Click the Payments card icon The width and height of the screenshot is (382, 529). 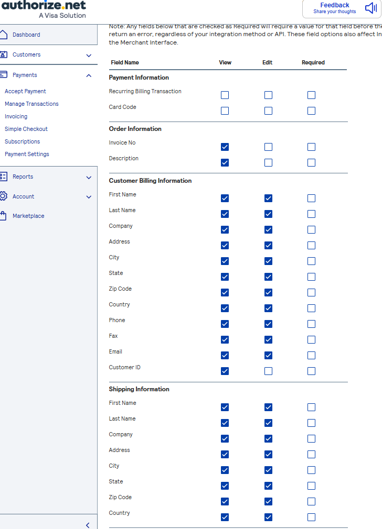[x=3, y=75]
